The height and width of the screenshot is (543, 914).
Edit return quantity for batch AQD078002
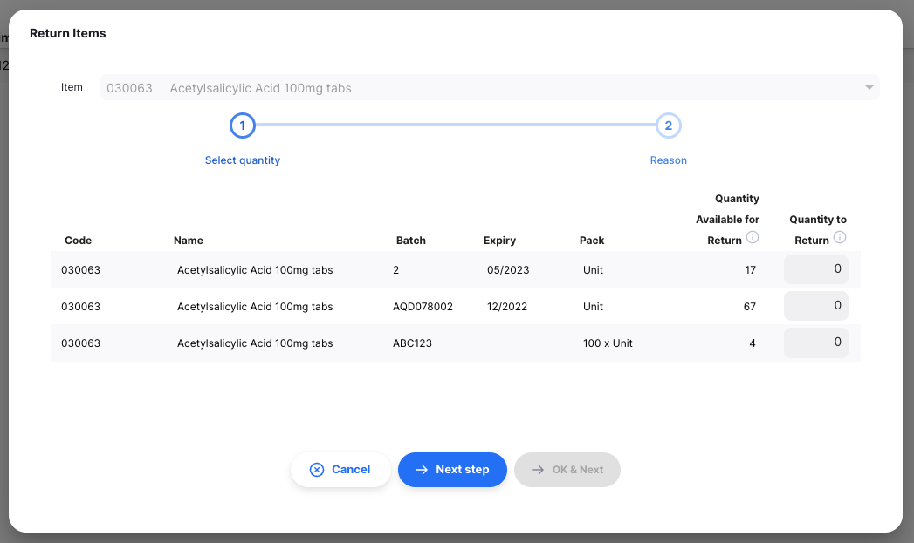(816, 306)
